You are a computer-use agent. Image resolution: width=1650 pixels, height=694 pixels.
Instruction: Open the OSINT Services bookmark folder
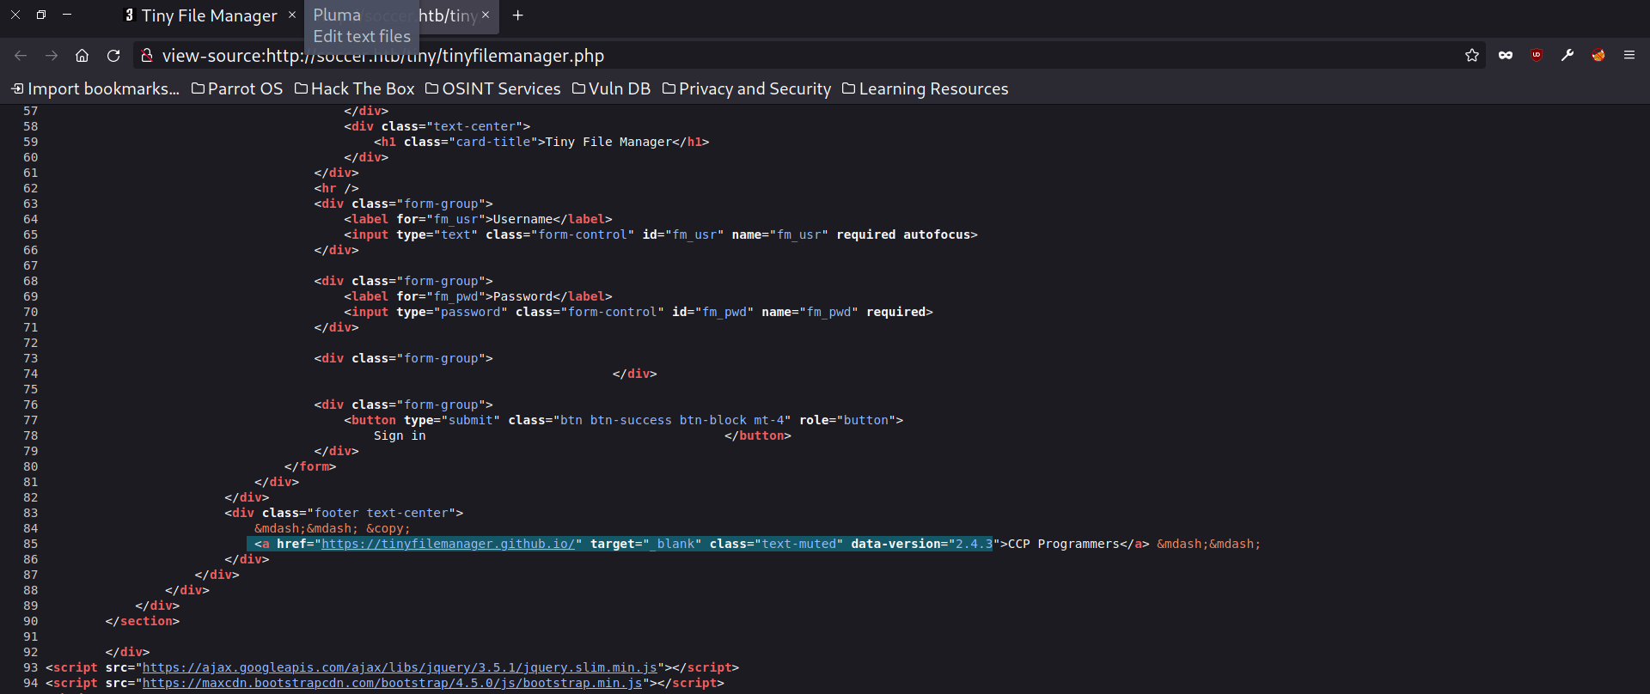point(493,89)
